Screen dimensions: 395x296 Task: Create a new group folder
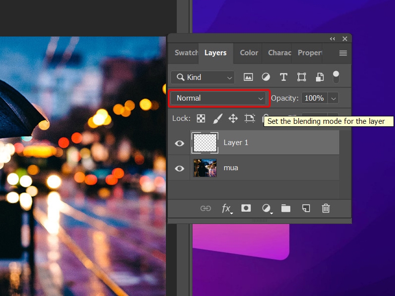(286, 208)
